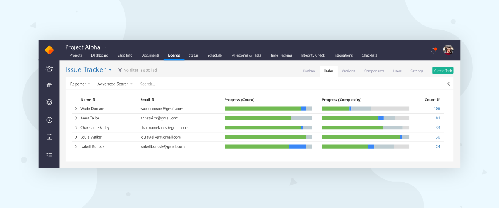Collapse panel with the left chevron arrow
Image resolution: width=499 pixels, height=208 pixels.
[x=449, y=84]
